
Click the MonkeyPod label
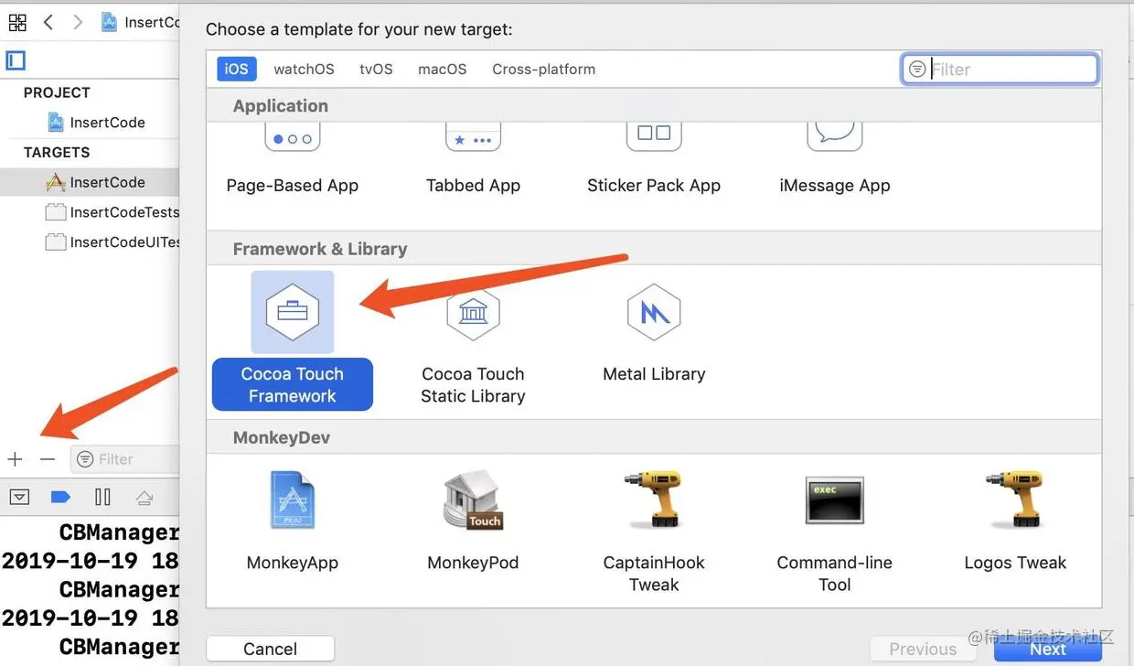pos(473,563)
